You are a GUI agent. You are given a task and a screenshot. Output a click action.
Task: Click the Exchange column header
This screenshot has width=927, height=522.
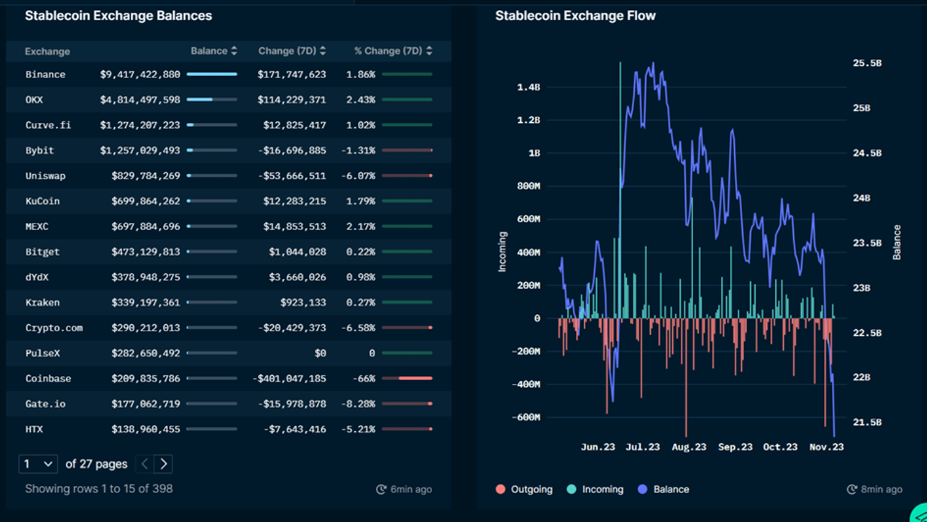47,52
